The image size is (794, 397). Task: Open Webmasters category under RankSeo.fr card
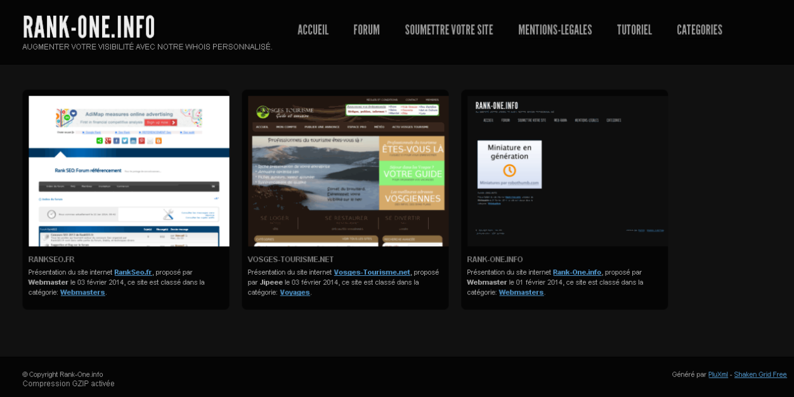coord(82,292)
